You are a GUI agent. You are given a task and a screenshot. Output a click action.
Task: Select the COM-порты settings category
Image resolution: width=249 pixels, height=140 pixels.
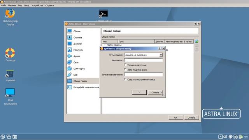[83, 68]
